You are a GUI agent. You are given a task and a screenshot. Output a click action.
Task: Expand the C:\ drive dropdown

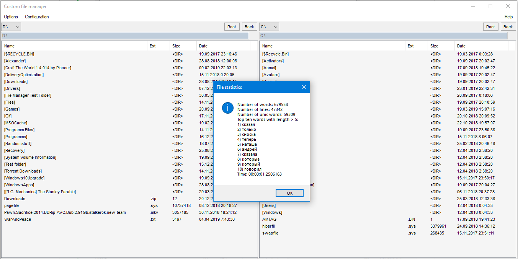tap(269, 27)
